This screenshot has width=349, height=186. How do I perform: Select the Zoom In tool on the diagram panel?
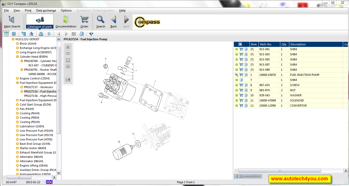pyautogui.click(x=68, y=47)
